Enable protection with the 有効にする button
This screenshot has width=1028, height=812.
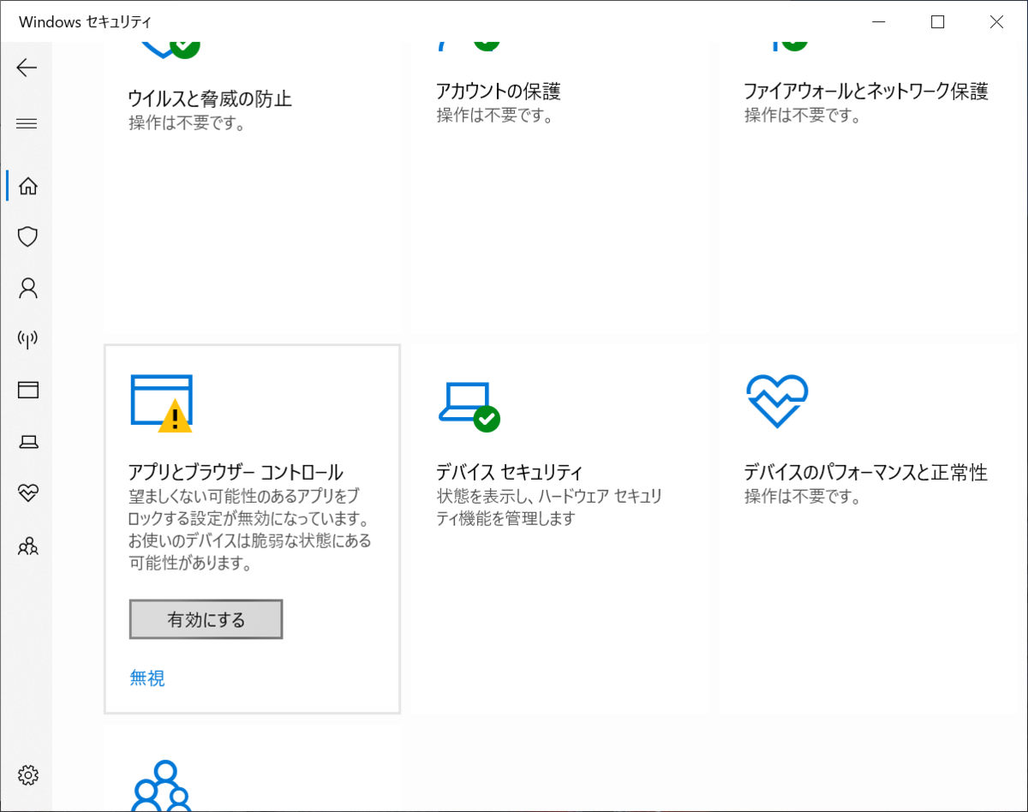(206, 618)
